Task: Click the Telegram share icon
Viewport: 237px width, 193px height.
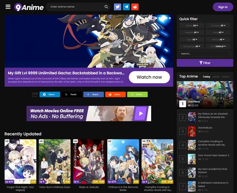Action: click(x=126, y=7)
